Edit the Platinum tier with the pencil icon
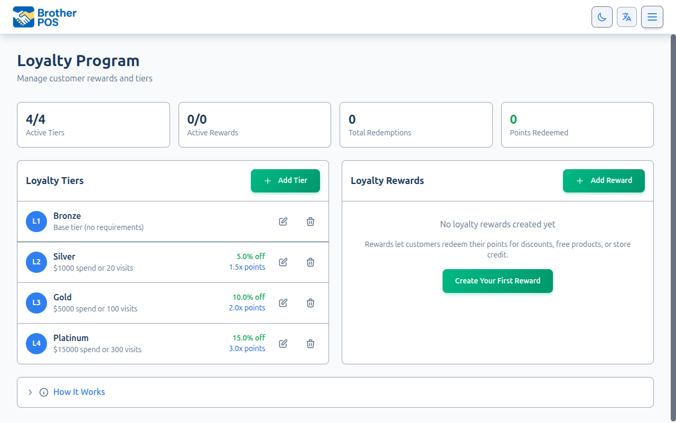 pos(283,344)
